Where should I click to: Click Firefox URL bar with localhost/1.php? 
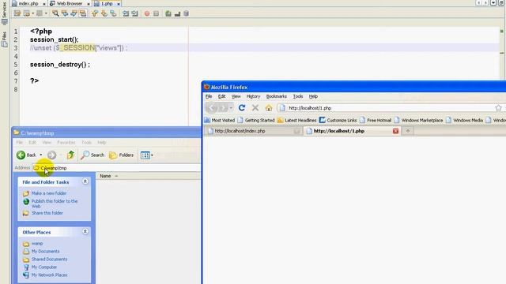[389, 108]
